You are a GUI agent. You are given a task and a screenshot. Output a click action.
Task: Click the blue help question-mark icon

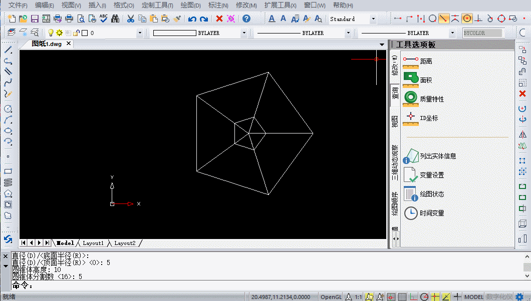tap(246, 18)
